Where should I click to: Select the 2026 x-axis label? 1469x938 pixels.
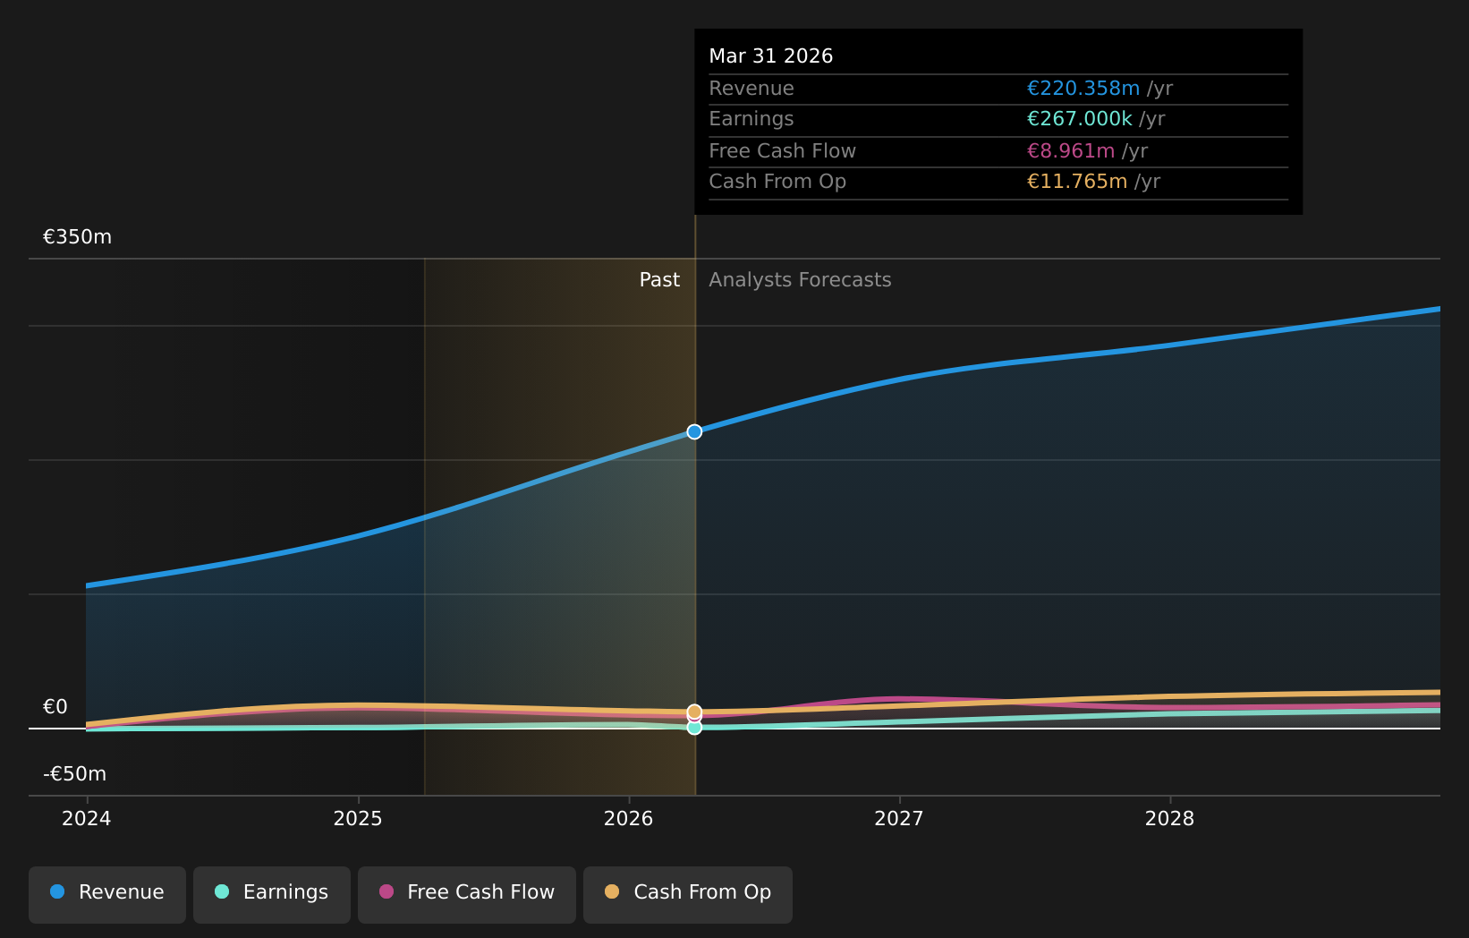[629, 818]
